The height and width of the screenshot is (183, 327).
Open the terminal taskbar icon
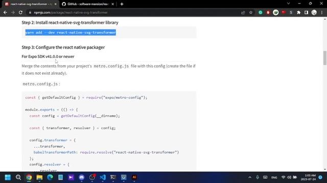[113, 177]
